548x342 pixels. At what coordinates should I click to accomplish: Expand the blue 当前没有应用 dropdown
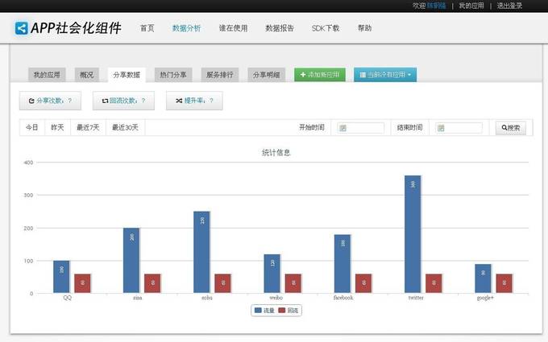pyautogui.click(x=385, y=75)
